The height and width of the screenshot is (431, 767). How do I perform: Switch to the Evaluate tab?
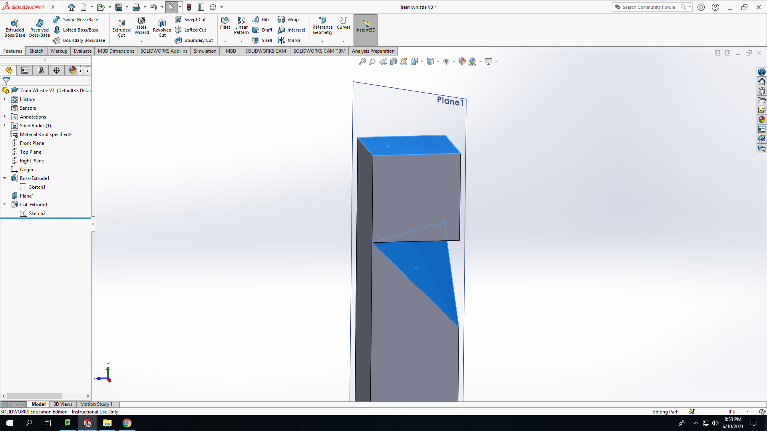(83, 51)
